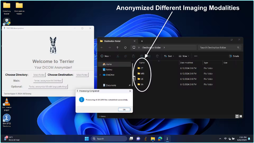This screenshot has width=254, height=143.
Task: Add a new tab in File Explorer
Action: [x=142, y=41]
